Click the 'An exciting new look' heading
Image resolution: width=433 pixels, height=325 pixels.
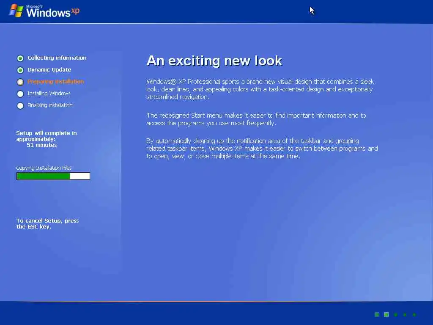214,61
